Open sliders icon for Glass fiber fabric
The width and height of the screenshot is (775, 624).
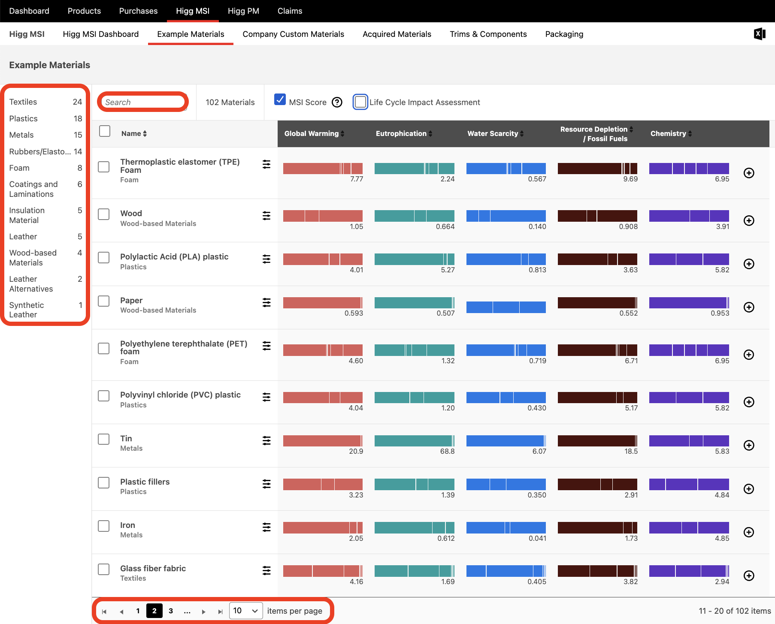[266, 571]
